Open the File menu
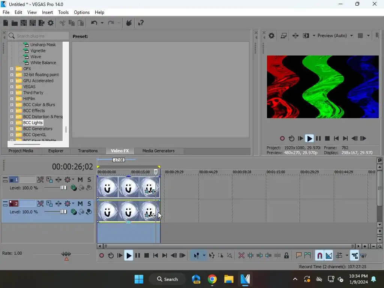Screen dimensions: 384x288 6,12
